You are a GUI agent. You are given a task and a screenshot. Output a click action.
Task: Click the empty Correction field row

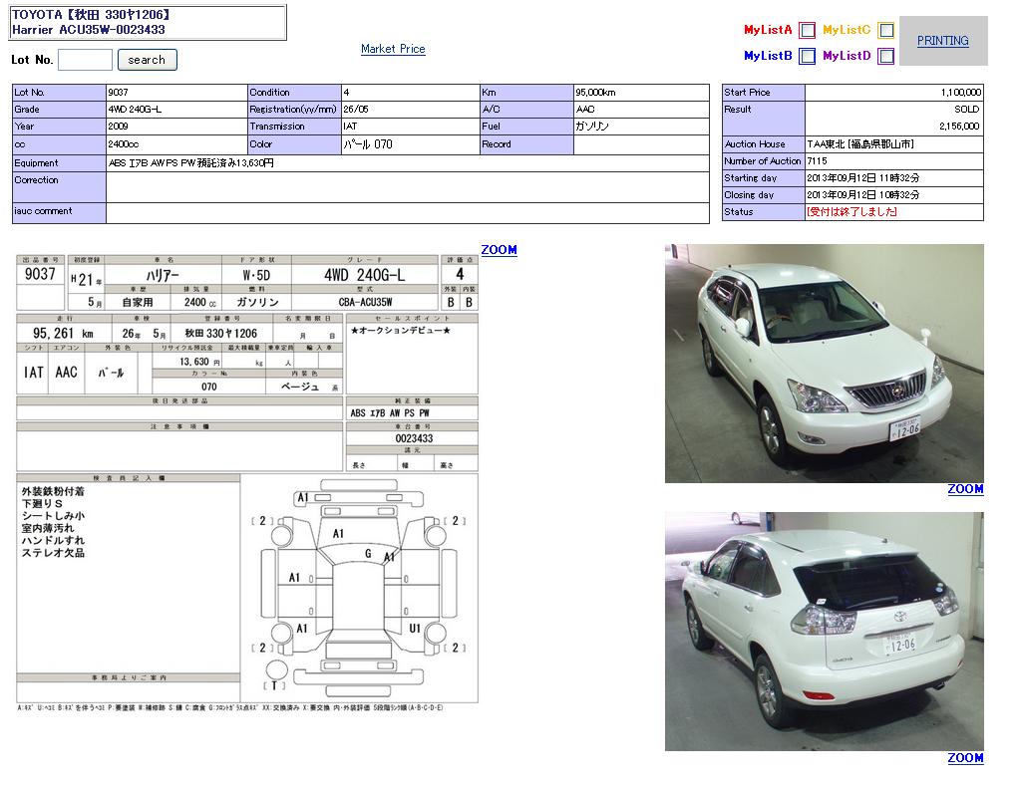coord(407,186)
